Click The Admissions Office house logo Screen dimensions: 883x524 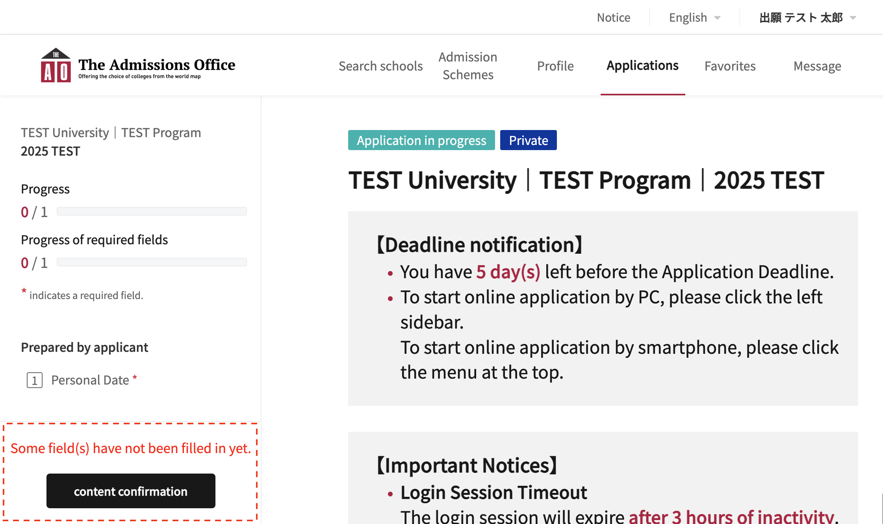(x=56, y=65)
